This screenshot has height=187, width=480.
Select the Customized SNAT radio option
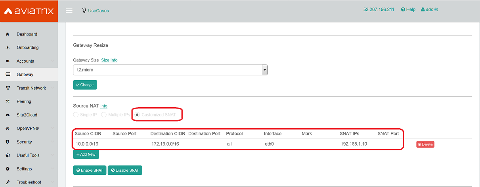(x=137, y=115)
